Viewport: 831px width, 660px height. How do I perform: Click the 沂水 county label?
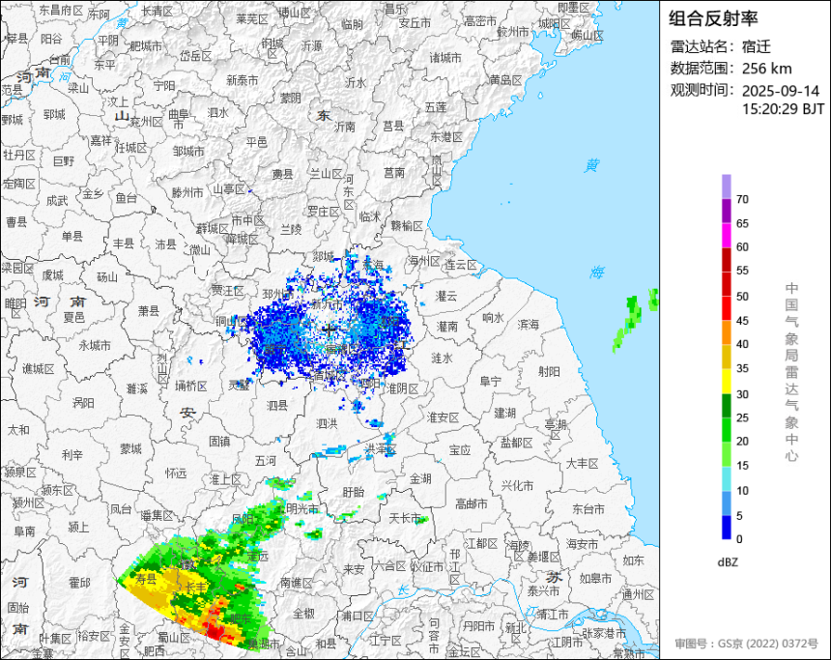pos(356,82)
